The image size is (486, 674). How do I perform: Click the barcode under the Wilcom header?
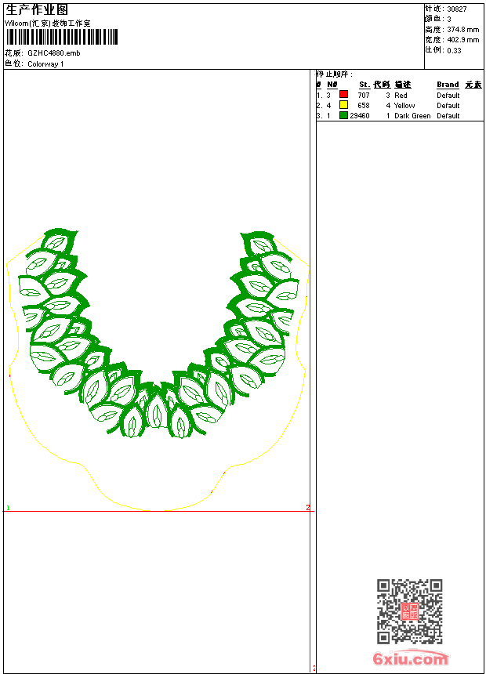tap(61, 37)
